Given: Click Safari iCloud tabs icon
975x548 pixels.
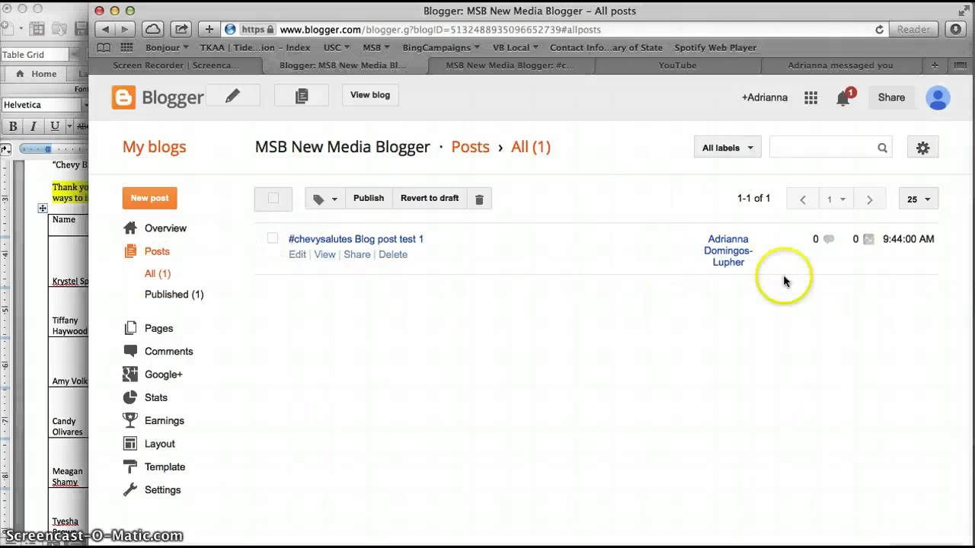Looking at the screenshot, I should 152,30.
